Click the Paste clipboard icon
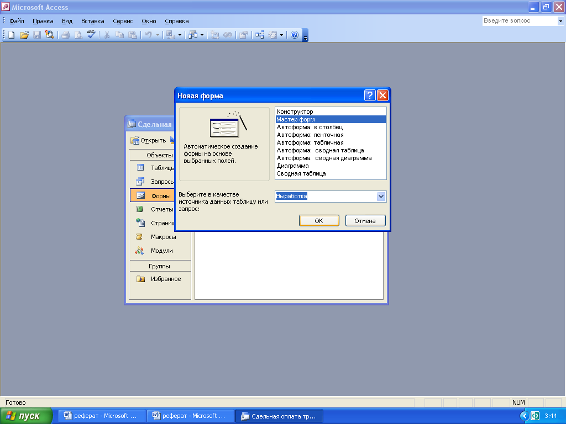Viewport: 566px width, 424px height. click(133, 35)
